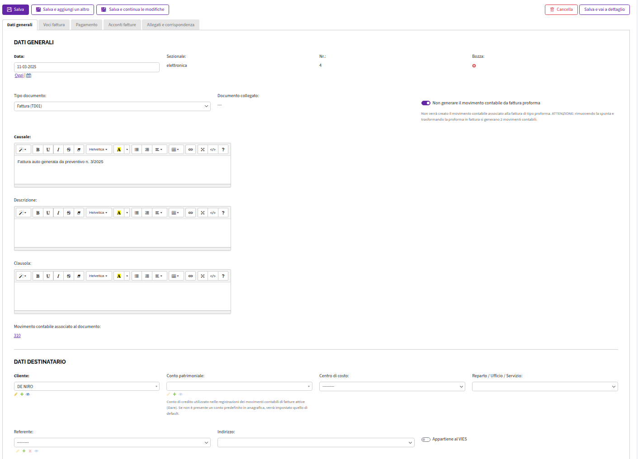
Task: Go to the Acconti fatture tab
Action: coord(122,25)
